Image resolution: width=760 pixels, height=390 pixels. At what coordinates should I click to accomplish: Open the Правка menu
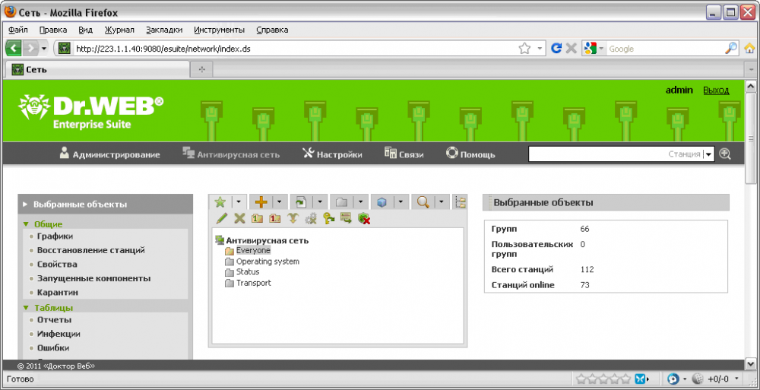point(53,30)
